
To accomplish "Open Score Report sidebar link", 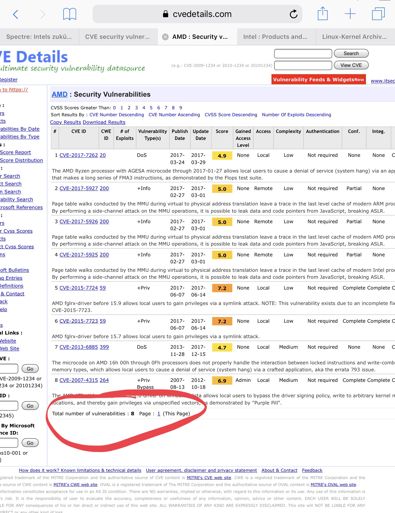I will point(15,152).
